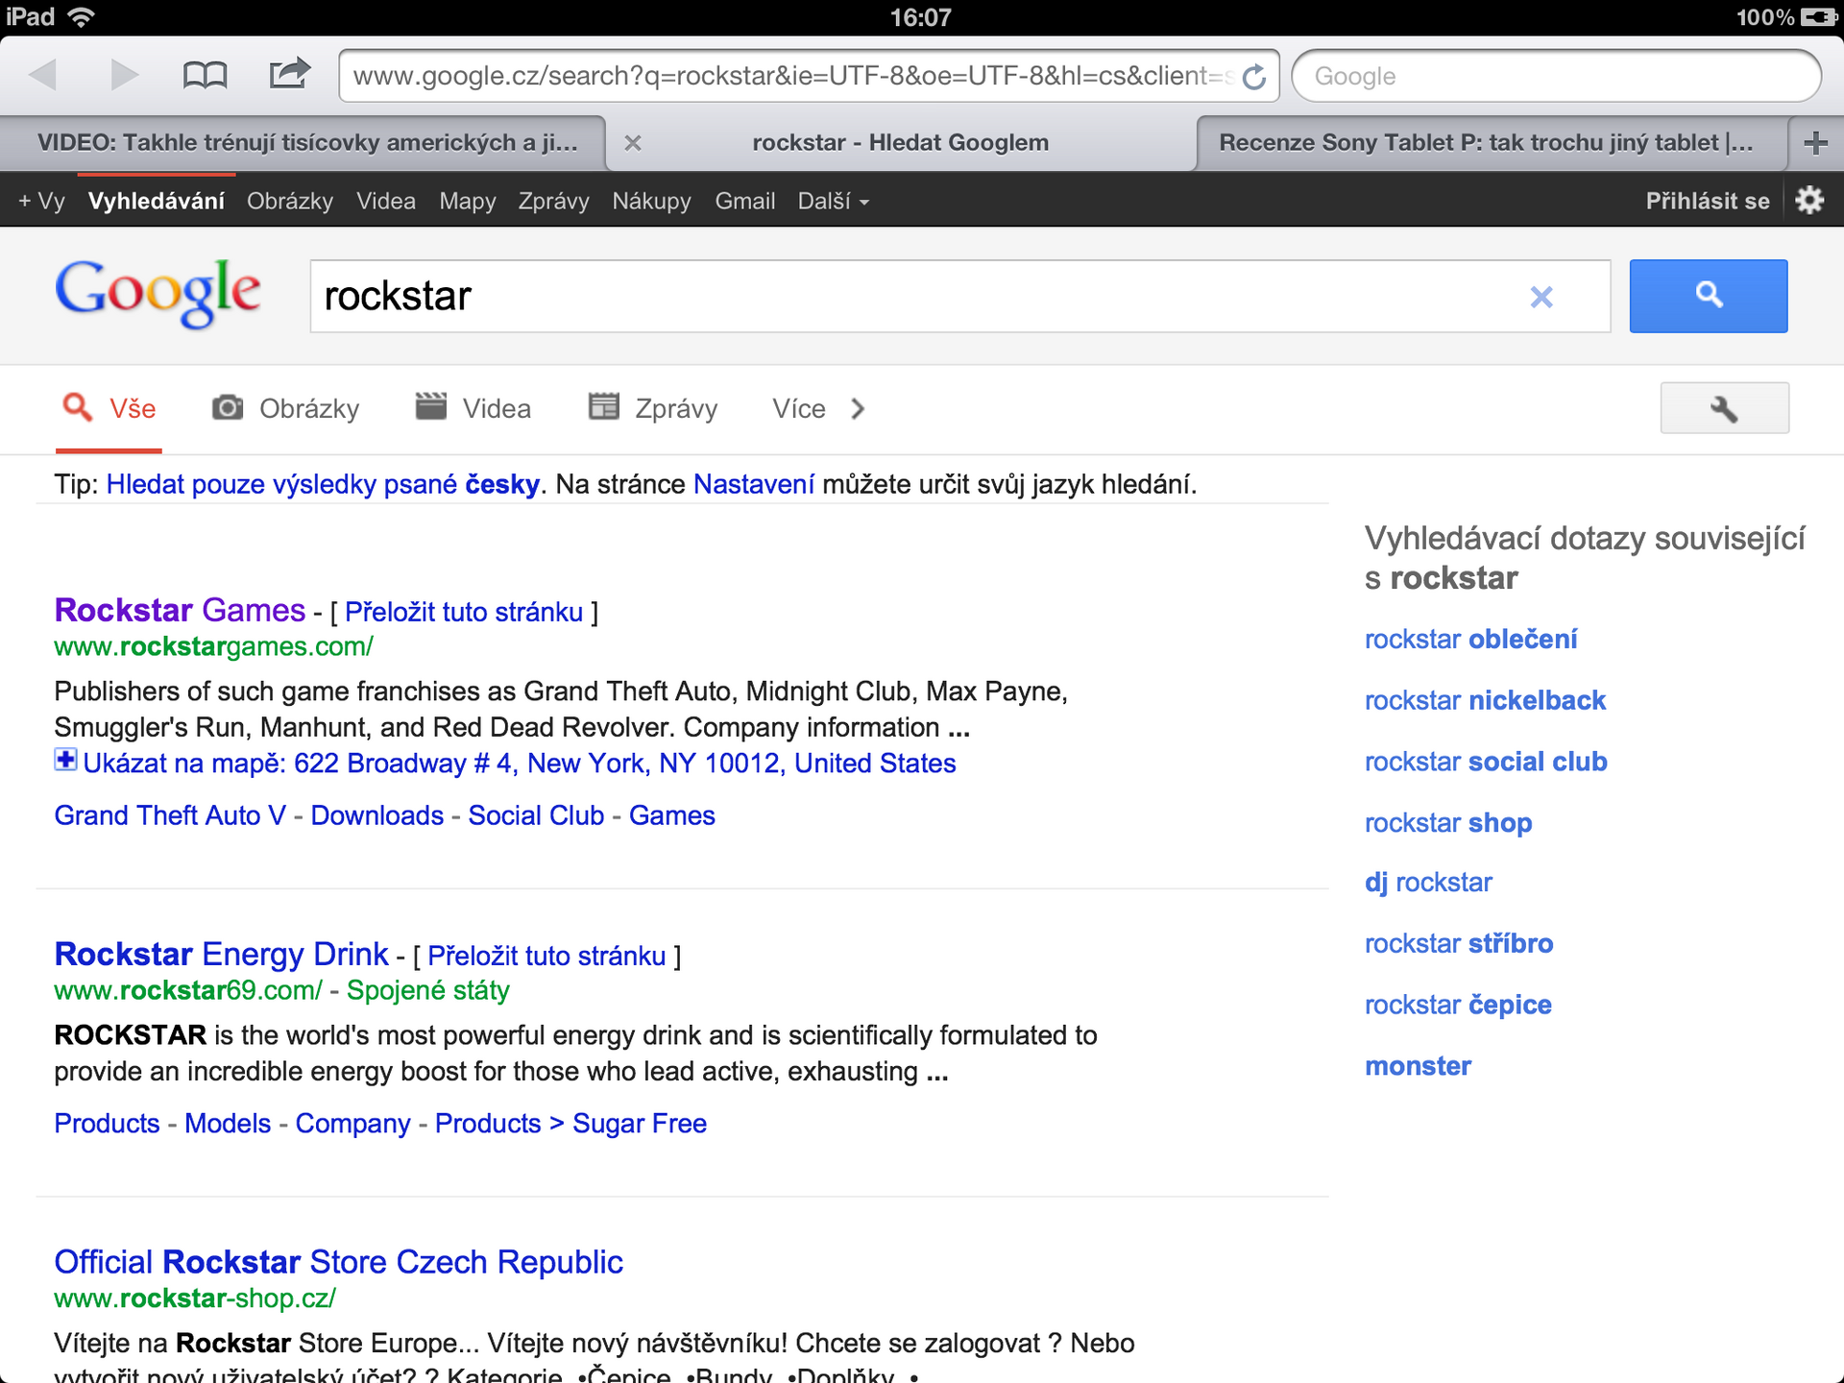Tap the share arrow icon

coord(289,73)
